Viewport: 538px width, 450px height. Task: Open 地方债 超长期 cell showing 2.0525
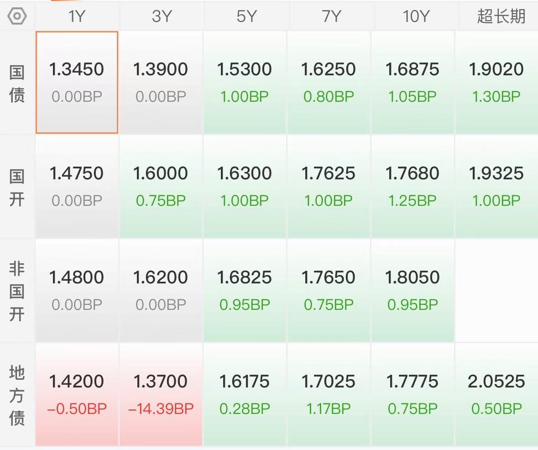coord(496,394)
